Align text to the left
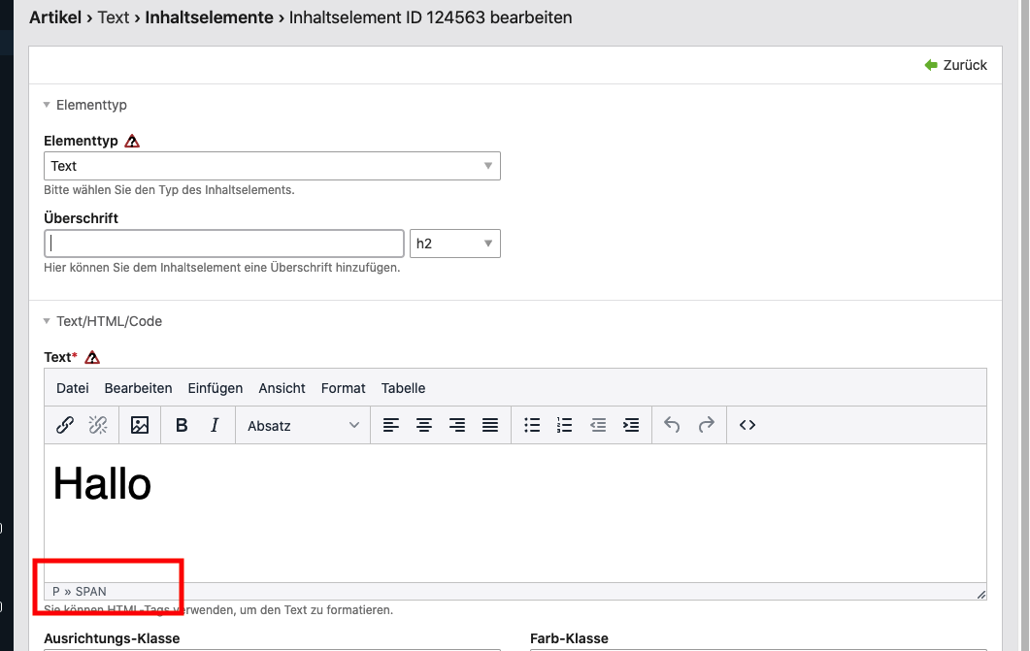 click(x=390, y=425)
